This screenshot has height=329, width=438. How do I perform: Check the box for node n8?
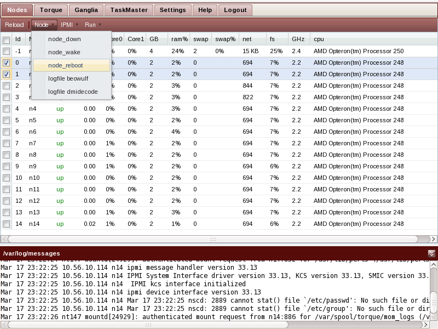tap(6, 155)
